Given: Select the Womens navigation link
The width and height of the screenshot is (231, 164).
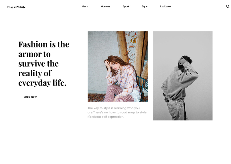Looking at the screenshot, I should pos(105,6).
